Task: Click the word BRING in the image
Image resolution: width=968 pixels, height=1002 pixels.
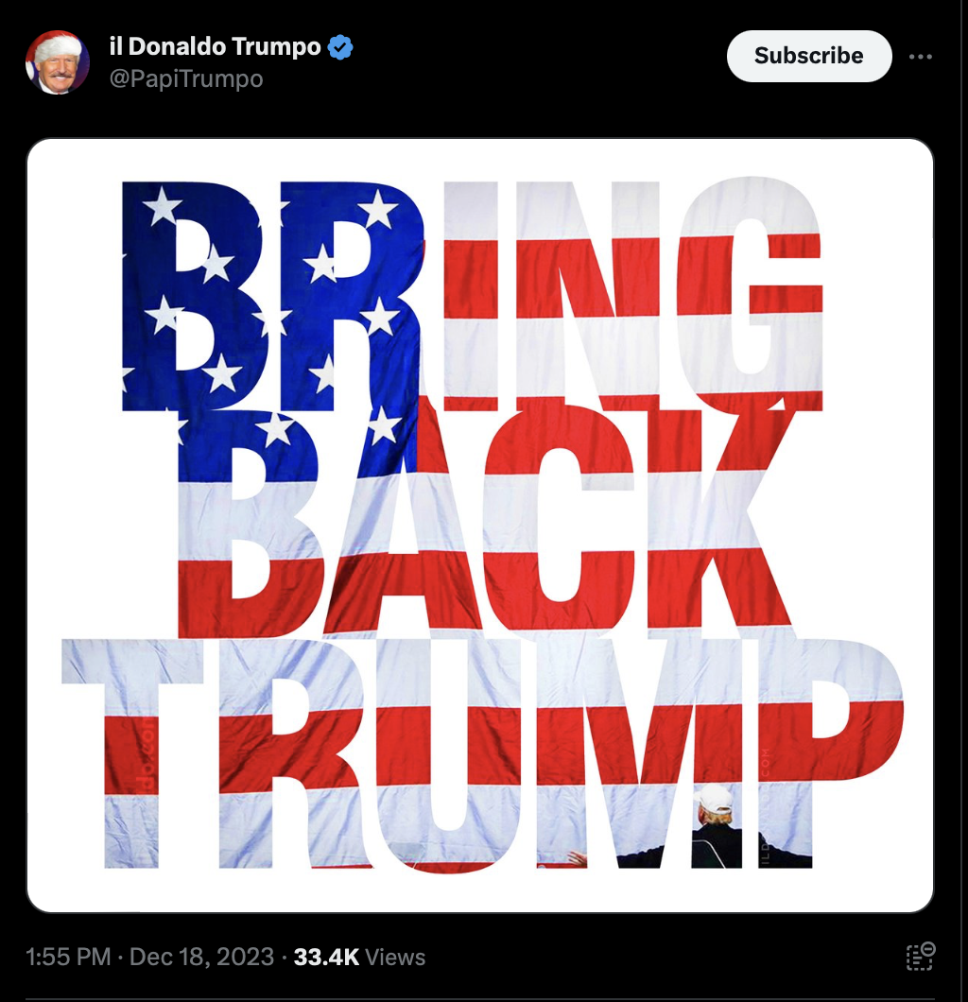Action: tap(472, 295)
